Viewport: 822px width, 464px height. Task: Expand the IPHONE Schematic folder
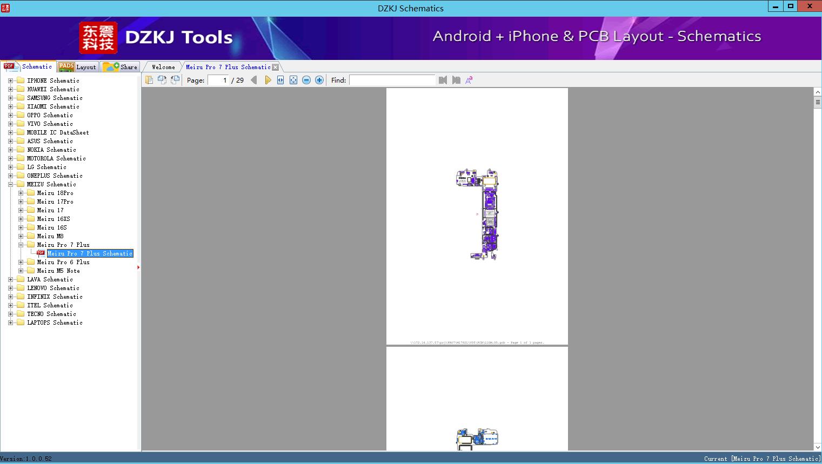[10, 80]
